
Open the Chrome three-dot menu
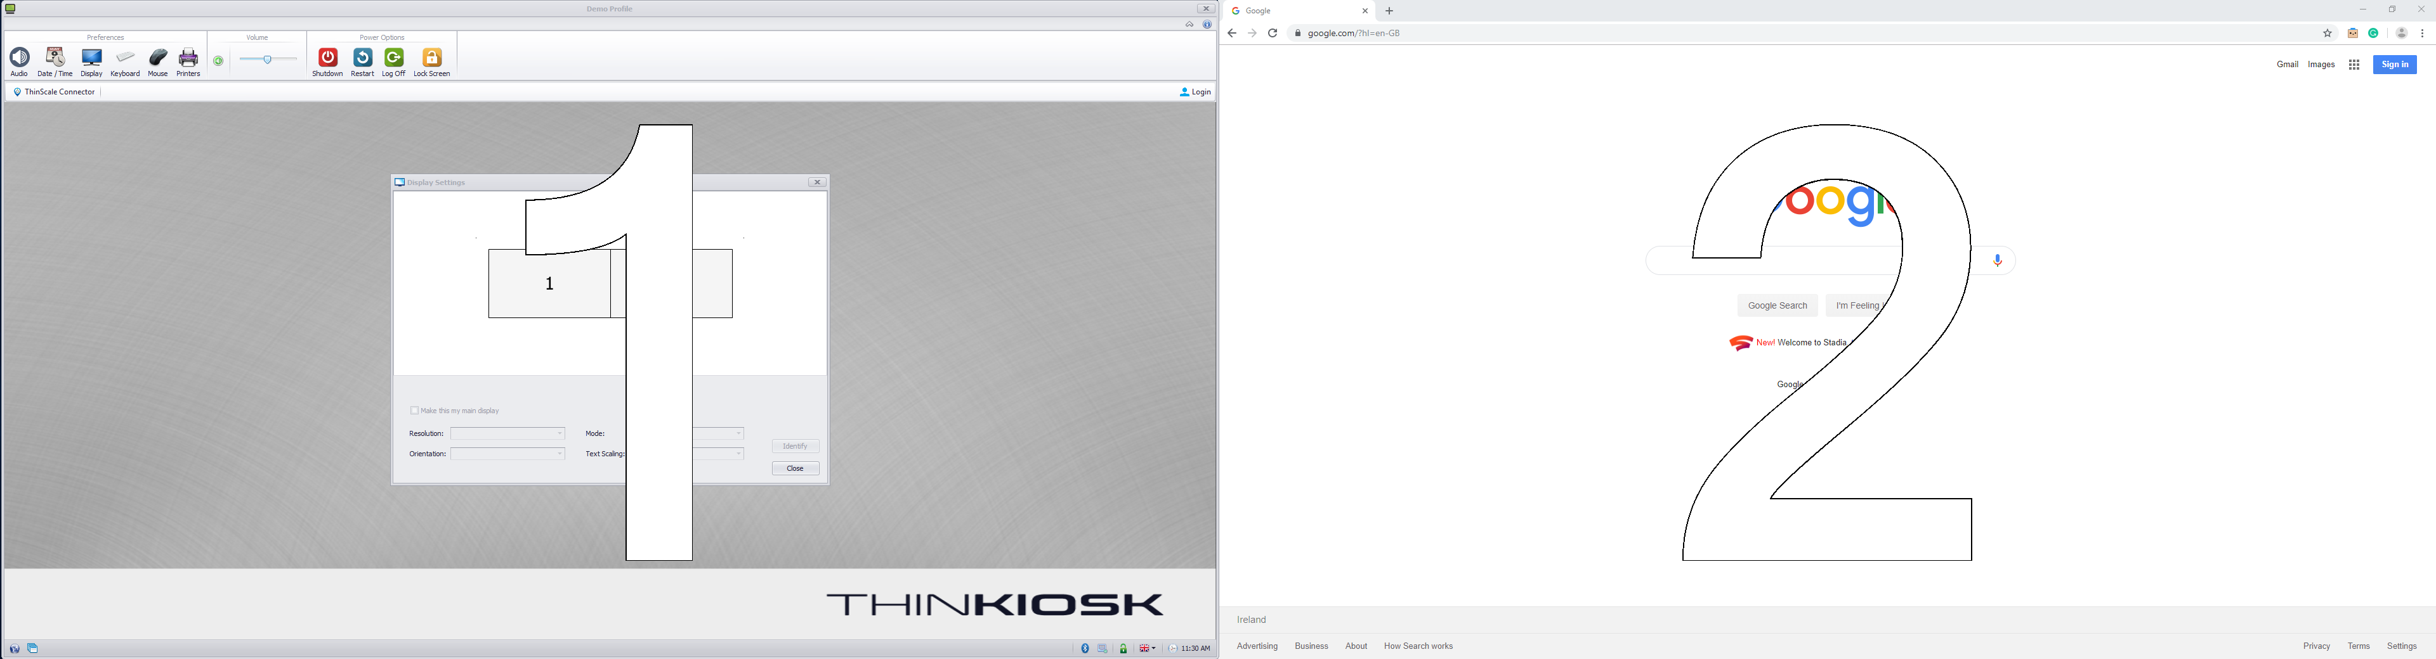click(2422, 33)
